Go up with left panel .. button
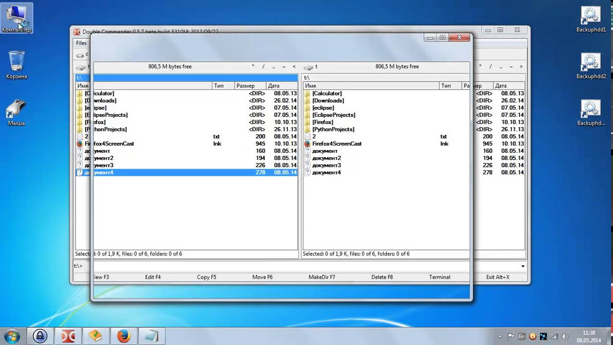Image resolution: width=613 pixels, height=345 pixels. (273, 67)
